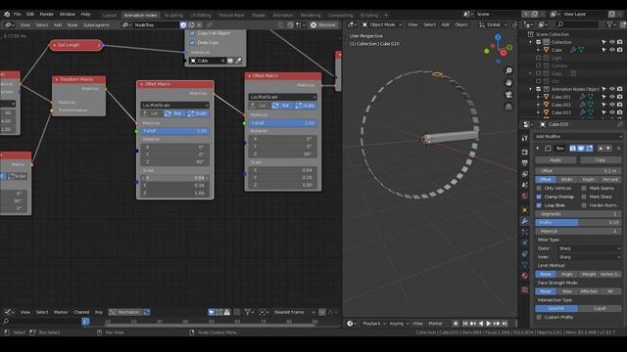Open the Particles properties tab
627x352 pixels.
525,232
